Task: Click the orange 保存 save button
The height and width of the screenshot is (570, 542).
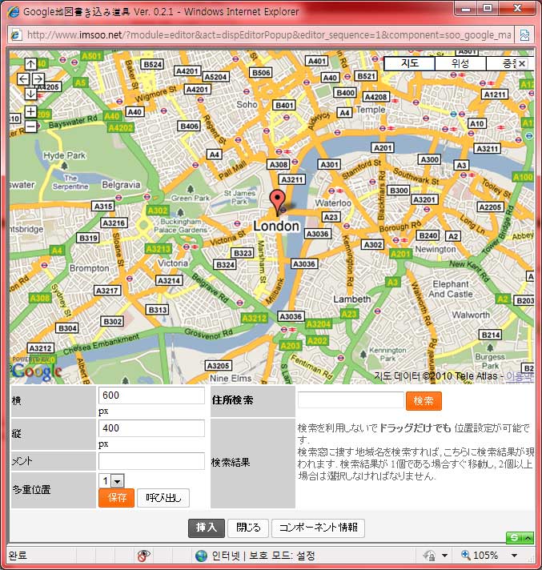Action: point(116,497)
